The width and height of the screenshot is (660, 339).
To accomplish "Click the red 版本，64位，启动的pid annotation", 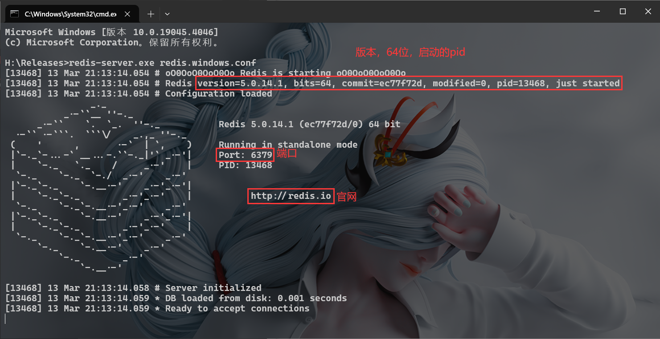I will [x=410, y=52].
